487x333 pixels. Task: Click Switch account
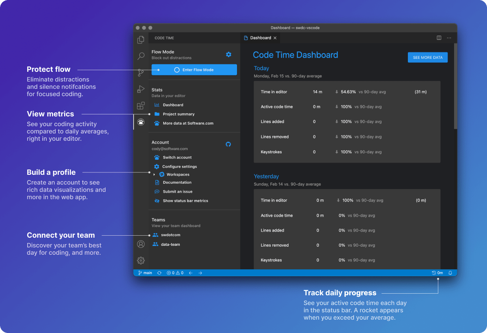click(177, 157)
